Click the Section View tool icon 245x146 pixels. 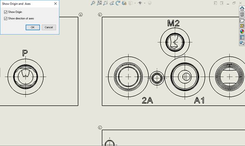click(x=112, y=3)
